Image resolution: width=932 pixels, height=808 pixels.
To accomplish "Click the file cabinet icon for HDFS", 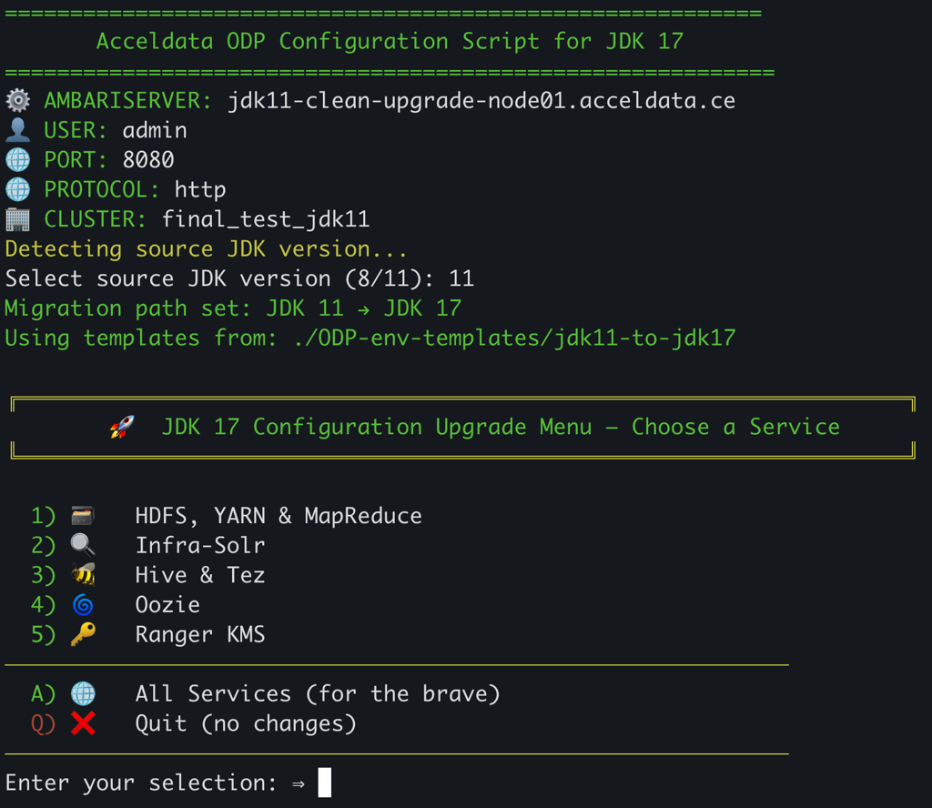I will click(83, 516).
